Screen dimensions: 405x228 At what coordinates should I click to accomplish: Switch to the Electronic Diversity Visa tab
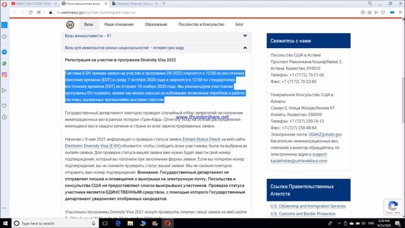point(134,4)
